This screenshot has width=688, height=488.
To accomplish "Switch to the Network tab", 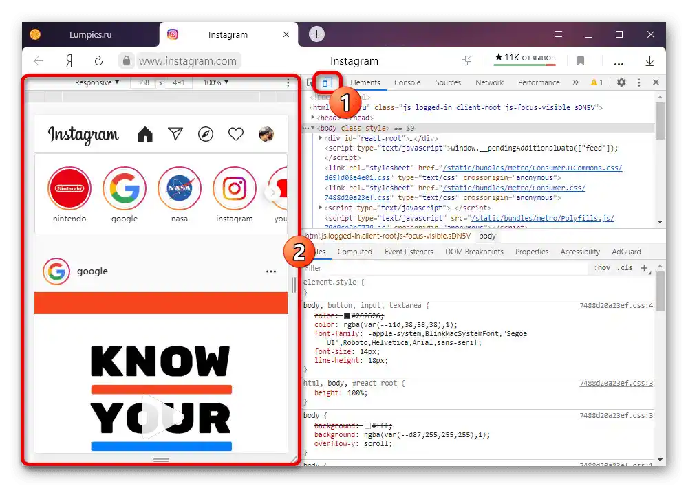I will click(x=489, y=82).
